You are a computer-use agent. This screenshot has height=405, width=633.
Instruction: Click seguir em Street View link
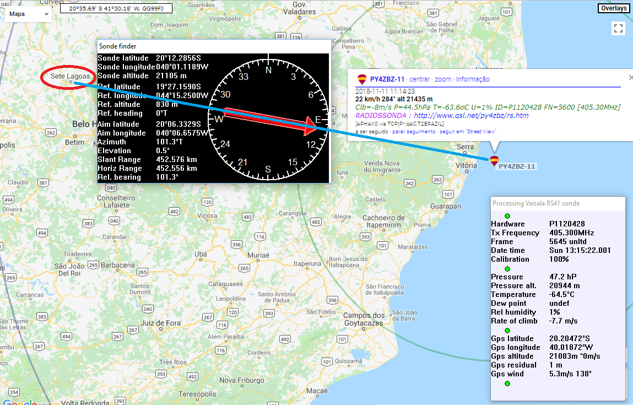[x=468, y=132]
